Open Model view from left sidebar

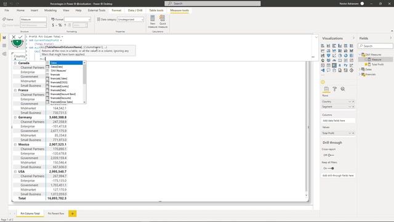click(x=4, y=54)
